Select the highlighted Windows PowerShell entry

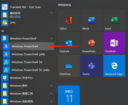click(27, 46)
